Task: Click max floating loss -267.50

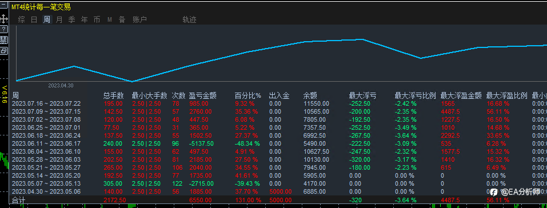Action: click(x=360, y=135)
